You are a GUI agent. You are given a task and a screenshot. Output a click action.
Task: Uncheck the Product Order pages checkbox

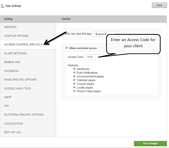click(x=74, y=91)
